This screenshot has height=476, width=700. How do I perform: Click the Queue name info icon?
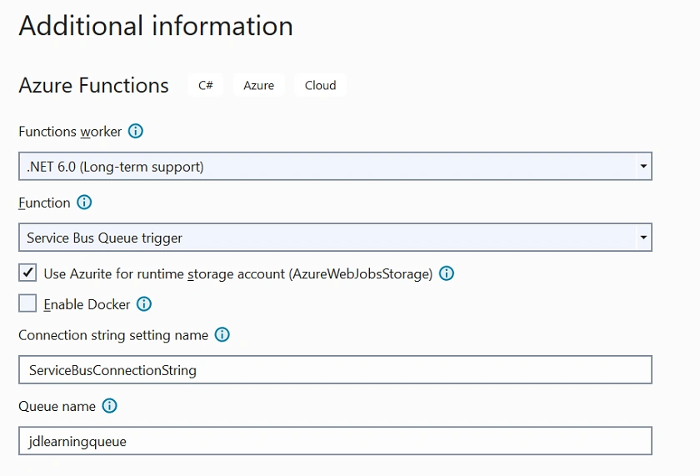[110, 406]
